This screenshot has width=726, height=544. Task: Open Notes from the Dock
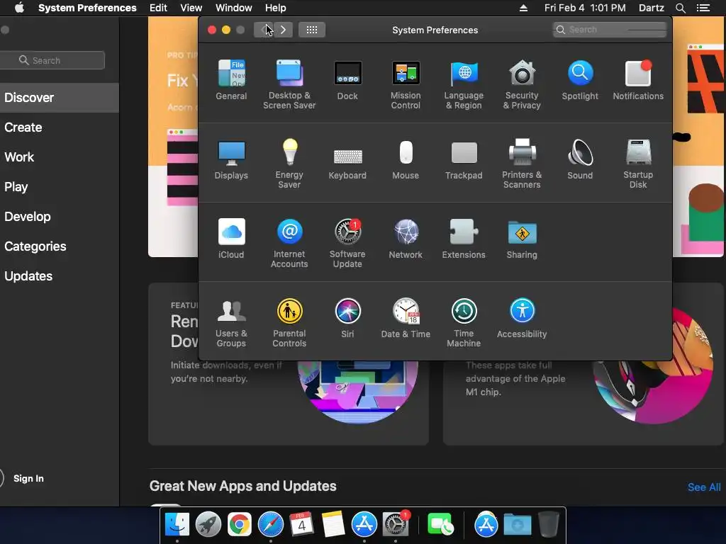click(x=333, y=525)
